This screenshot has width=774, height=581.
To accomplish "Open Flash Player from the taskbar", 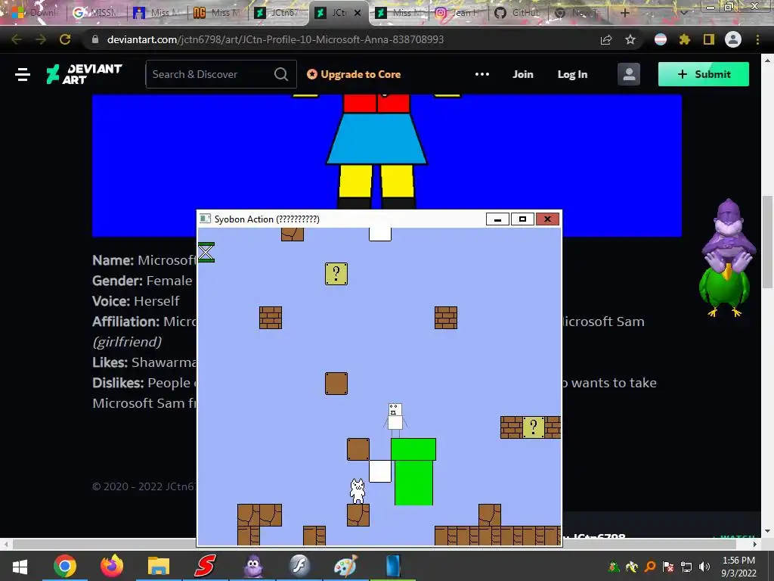I will 299,566.
